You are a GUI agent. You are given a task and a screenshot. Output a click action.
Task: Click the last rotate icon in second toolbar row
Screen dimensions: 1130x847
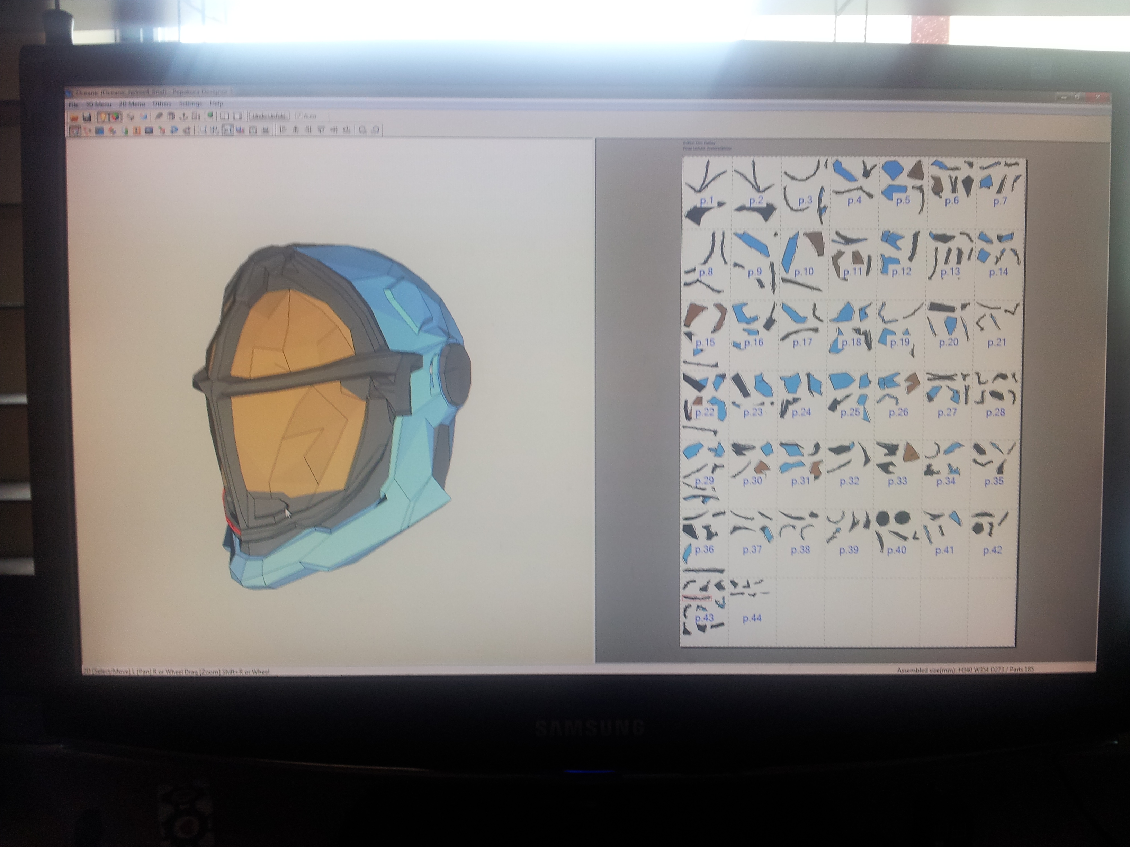[376, 130]
